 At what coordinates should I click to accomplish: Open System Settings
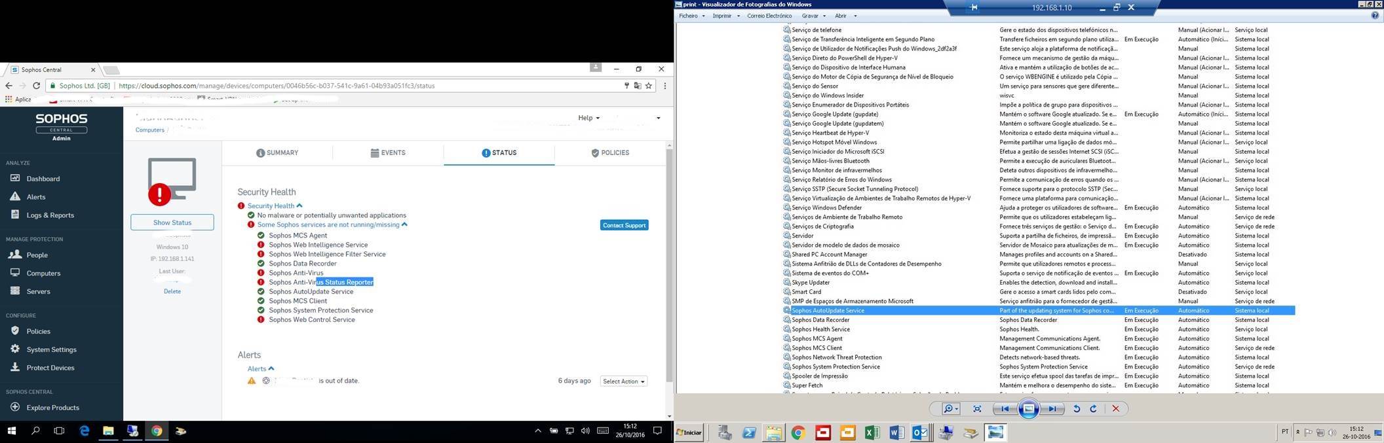click(x=51, y=350)
